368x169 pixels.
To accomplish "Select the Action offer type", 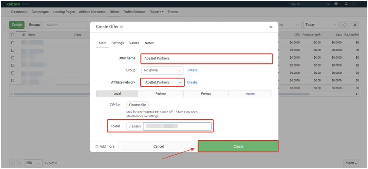I will click(x=250, y=94).
